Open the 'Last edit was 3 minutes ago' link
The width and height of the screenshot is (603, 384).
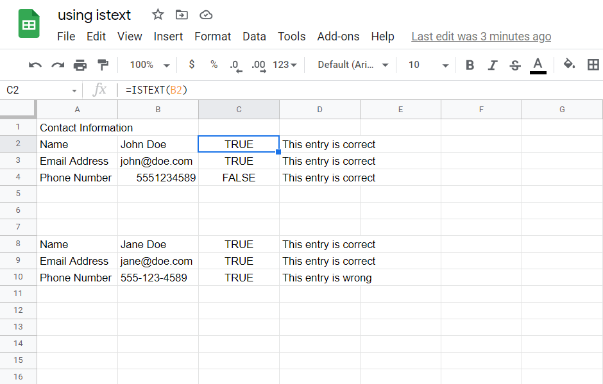481,37
